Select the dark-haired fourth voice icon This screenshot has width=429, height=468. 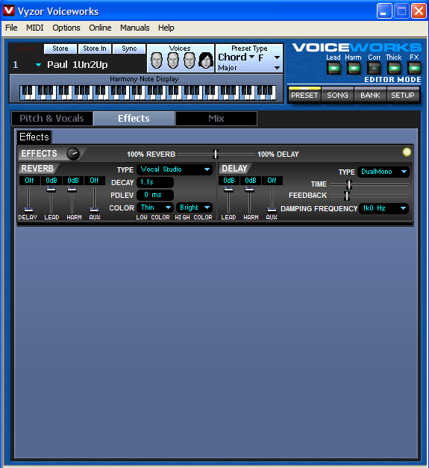point(206,60)
